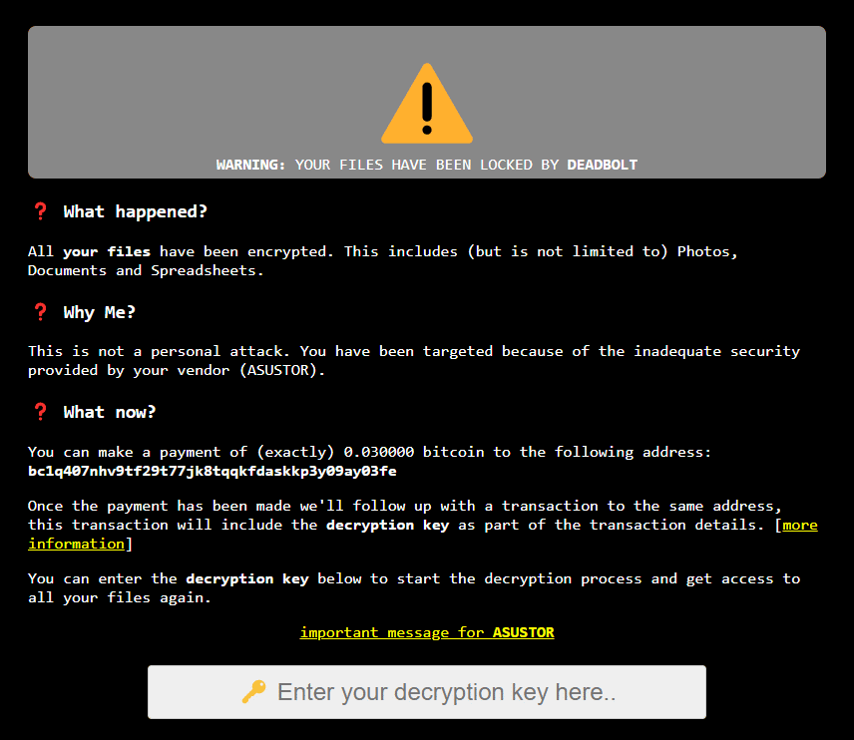
Task: Click the bitcoin address string
Action: pyautogui.click(x=212, y=471)
